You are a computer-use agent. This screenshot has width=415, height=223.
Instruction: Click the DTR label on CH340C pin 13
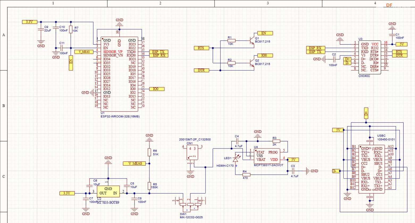tap(400, 55)
